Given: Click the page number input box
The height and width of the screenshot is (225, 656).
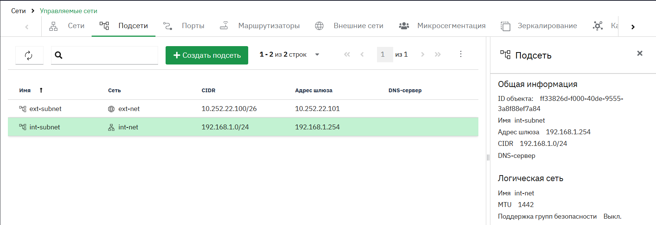Looking at the screenshot, I should coord(385,54).
